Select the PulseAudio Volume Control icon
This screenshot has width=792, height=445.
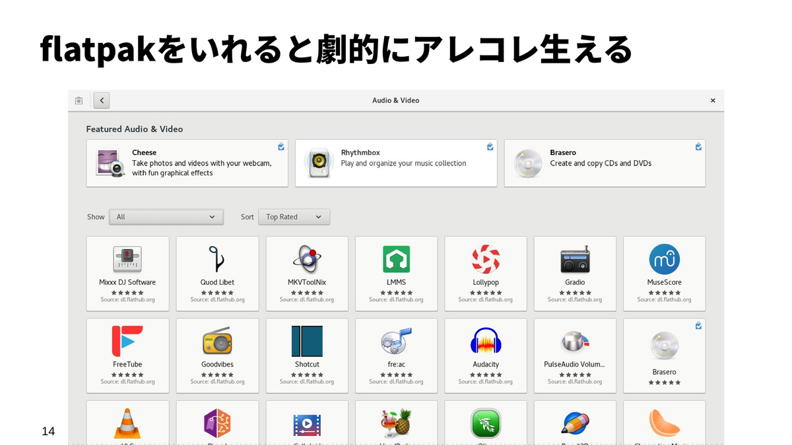click(x=575, y=341)
